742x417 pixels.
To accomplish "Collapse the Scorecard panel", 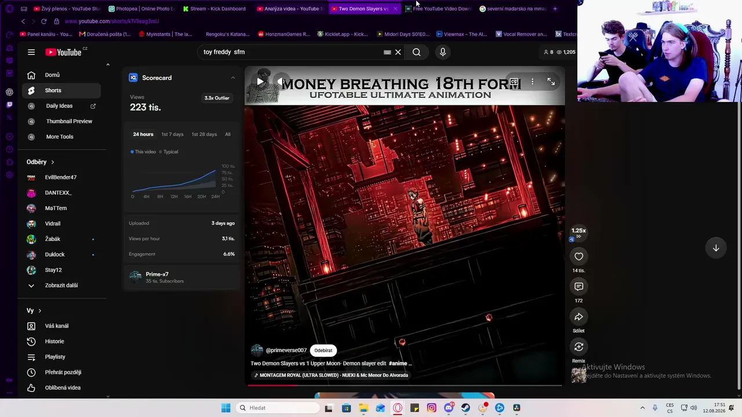I will coord(233,78).
